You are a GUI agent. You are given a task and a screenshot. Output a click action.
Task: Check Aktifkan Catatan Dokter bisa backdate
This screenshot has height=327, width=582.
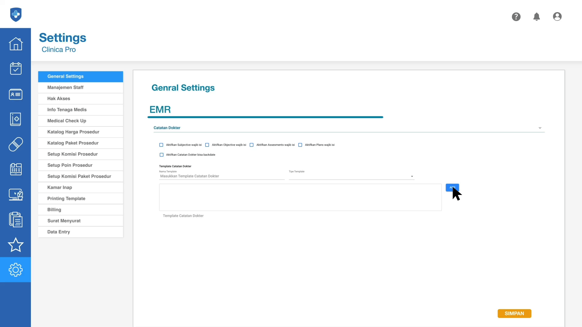tap(162, 155)
